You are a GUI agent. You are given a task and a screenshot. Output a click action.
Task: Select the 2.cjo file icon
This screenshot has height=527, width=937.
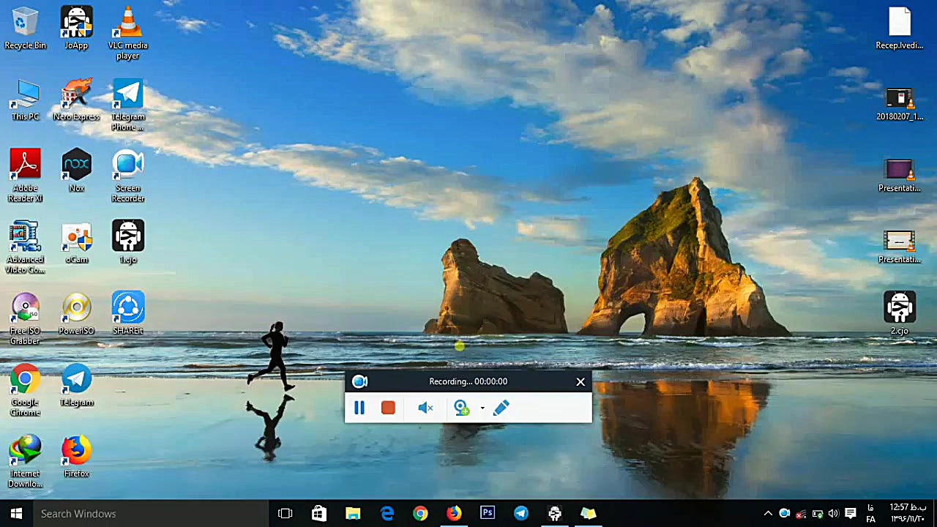(x=900, y=314)
